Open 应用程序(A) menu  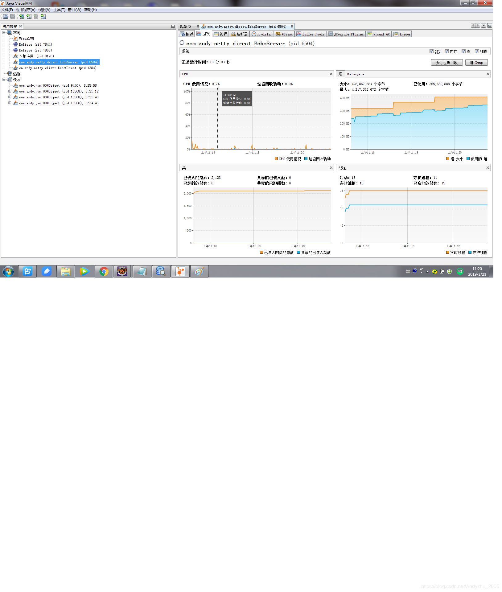[x=25, y=10]
